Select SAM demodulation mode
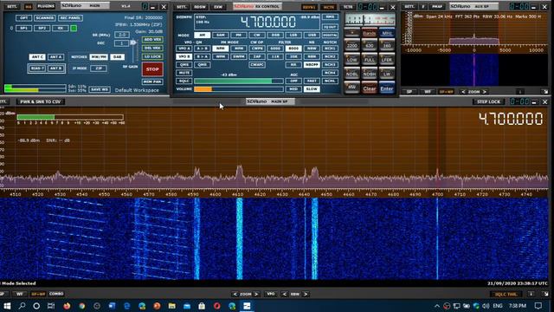The height and width of the screenshot is (312, 554). [x=221, y=35]
